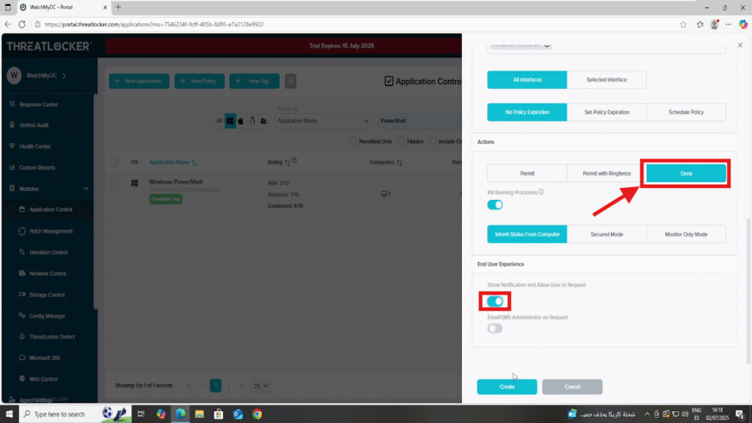
Task: Check the select-all header checkbox
Action: tap(114, 162)
